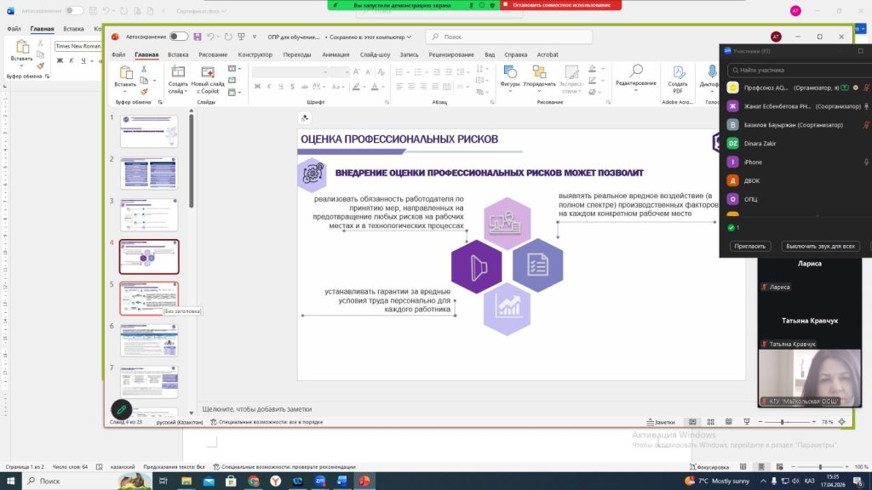Open the Transitions (Переходы) ribbon tab
The image size is (872, 490).
tap(297, 54)
